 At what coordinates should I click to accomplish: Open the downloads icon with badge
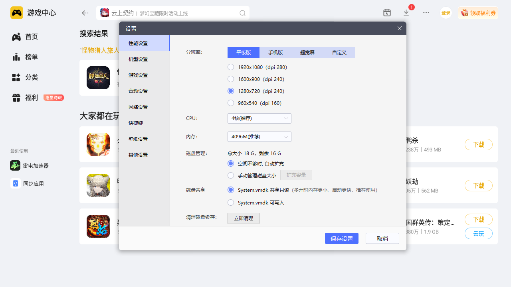point(406,13)
